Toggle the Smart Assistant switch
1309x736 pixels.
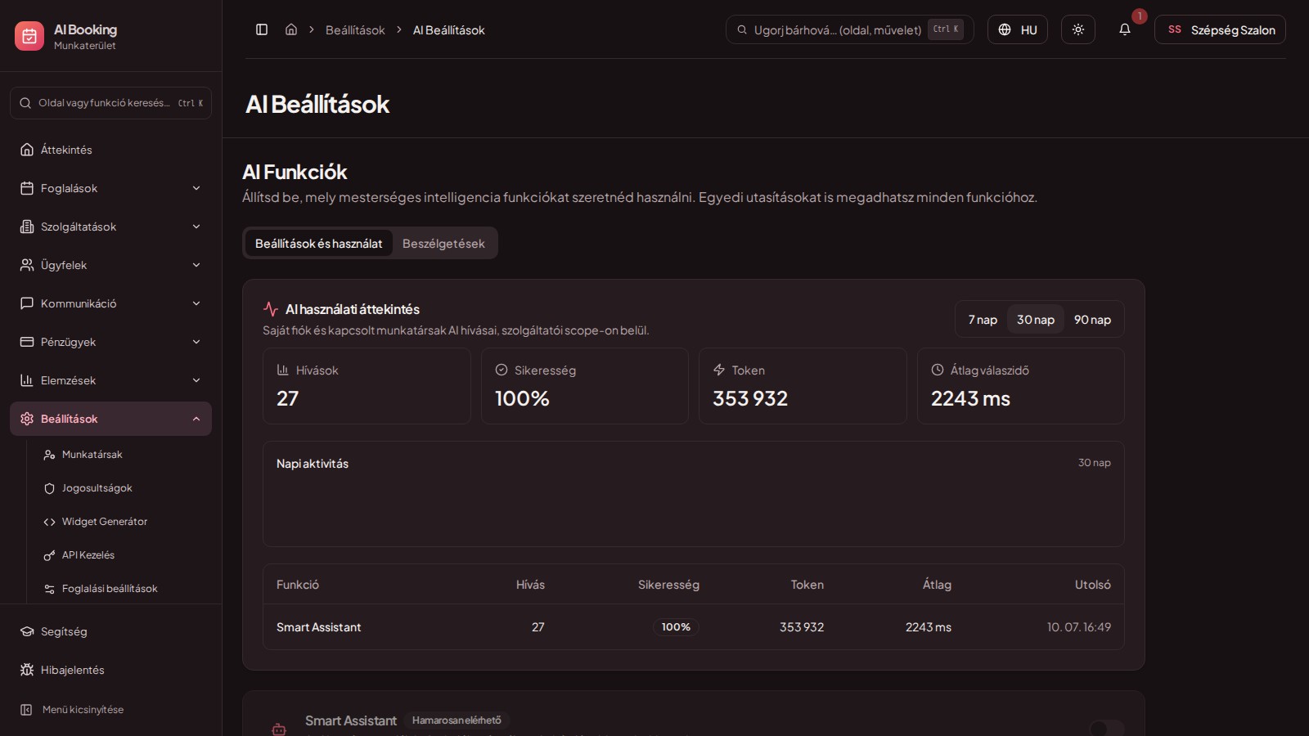pyautogui.click(x=1106, y=728)
